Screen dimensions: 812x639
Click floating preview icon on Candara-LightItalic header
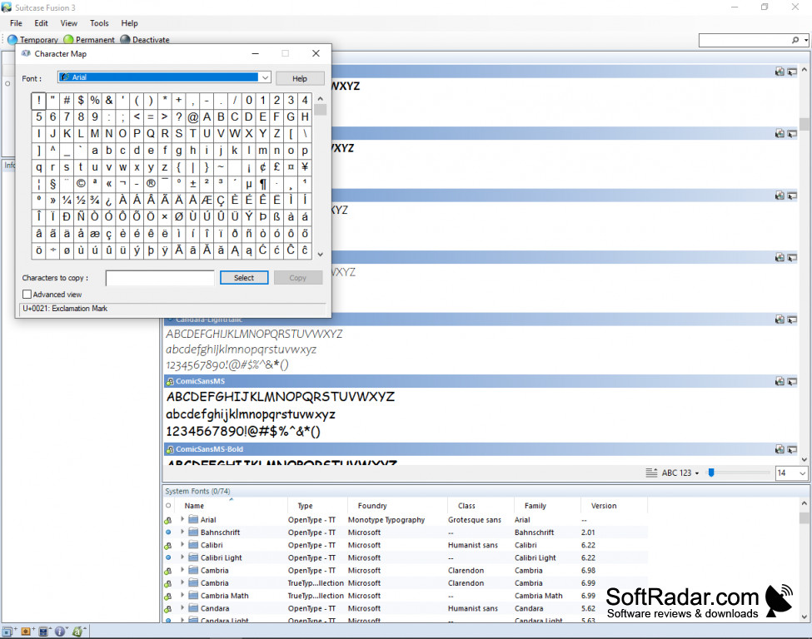792,319
